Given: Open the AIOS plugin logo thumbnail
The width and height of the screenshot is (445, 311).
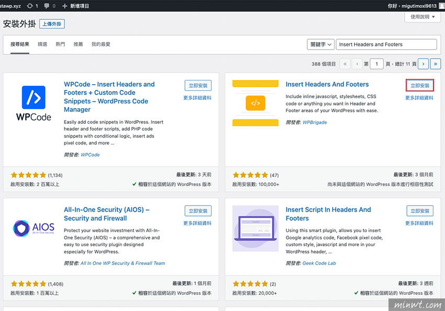Looking at the screenshot, I should [x=34, y=228].
